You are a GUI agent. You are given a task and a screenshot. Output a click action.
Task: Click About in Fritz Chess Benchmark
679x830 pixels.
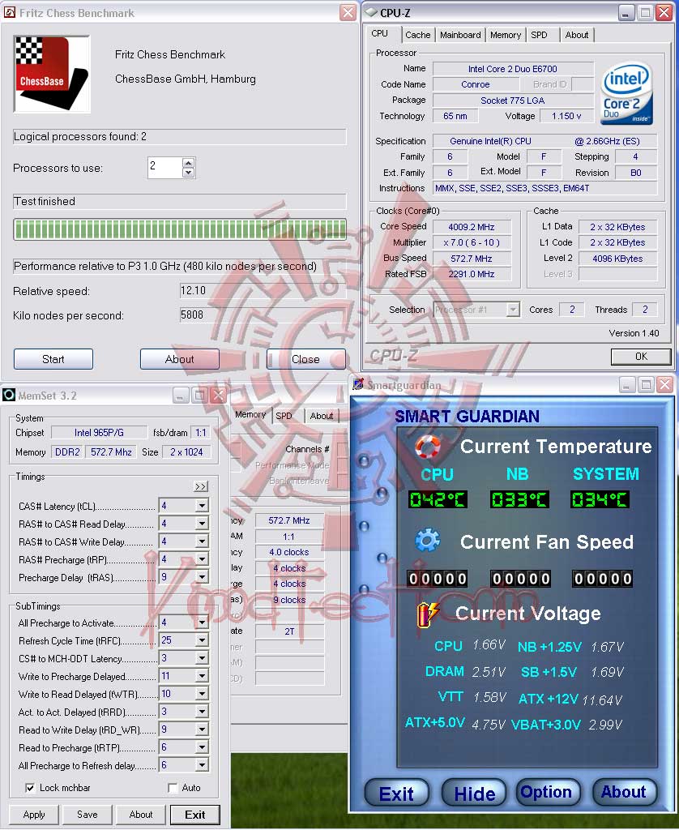coord(179,359)
